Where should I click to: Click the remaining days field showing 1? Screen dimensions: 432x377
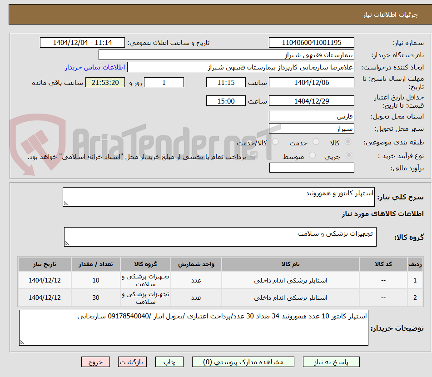(x=164, y=82)
